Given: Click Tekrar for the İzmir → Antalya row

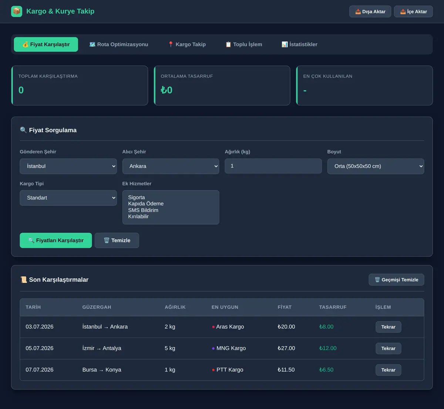Looking at the screenshot, I should (388, 348).
